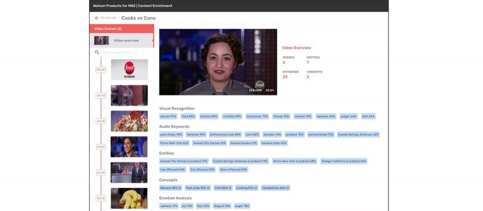This screenshot has height=211, width=483.
Task: Open the 01:07 smiling woman scene thumbnail
Action: click(129, 147)
